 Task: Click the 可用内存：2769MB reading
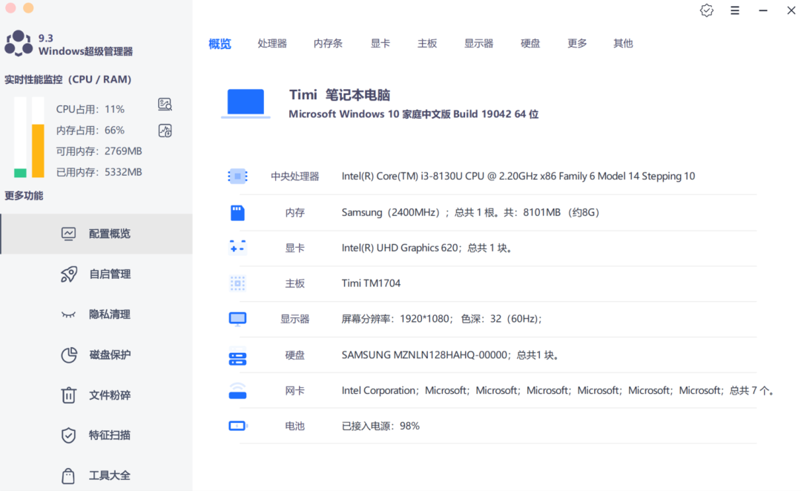click(99, 151)
